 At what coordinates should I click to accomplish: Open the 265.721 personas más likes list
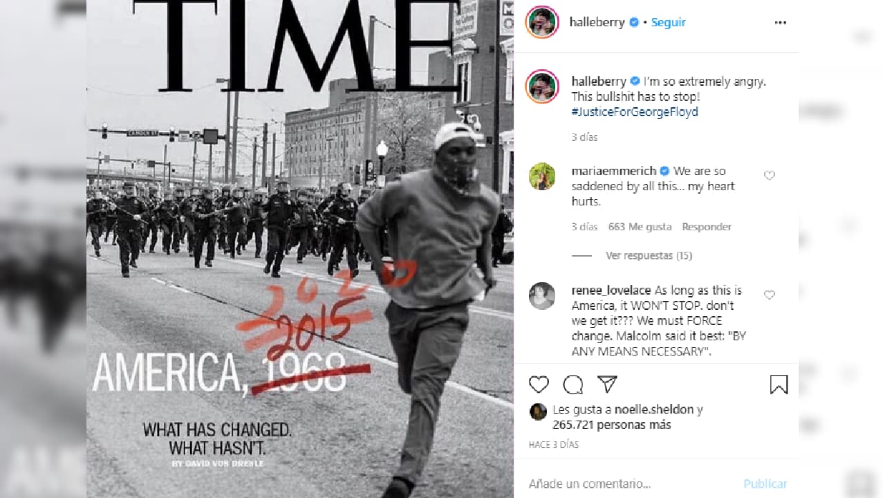coord(611,425)
